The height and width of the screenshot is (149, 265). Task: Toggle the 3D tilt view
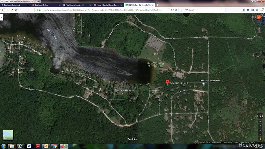[x=260, y=121]
